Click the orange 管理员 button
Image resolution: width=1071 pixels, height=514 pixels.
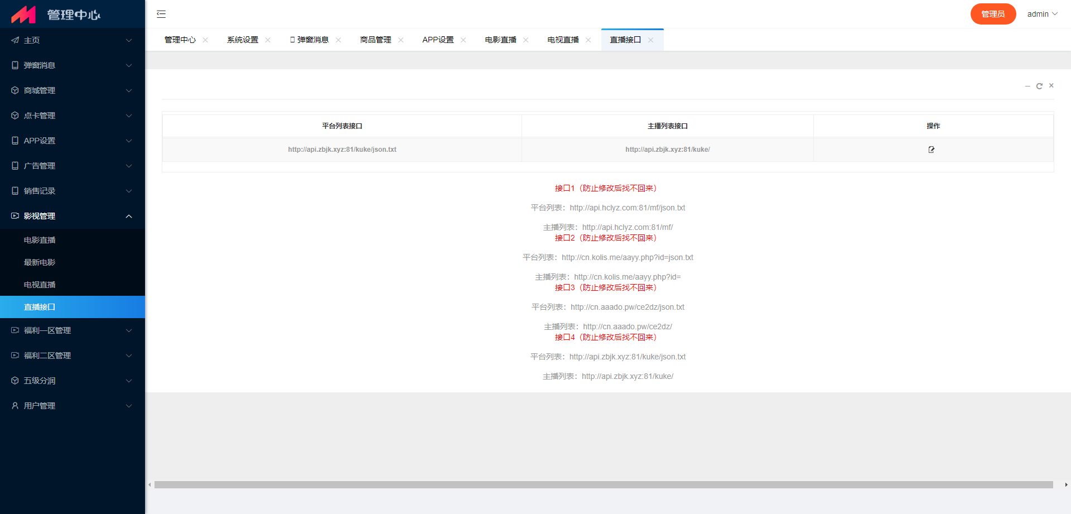pyautogui.click(x=992, y=14)
